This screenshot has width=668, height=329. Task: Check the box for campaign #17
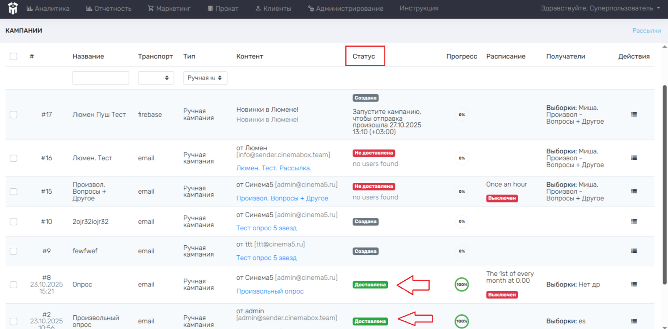coord(13,115)
